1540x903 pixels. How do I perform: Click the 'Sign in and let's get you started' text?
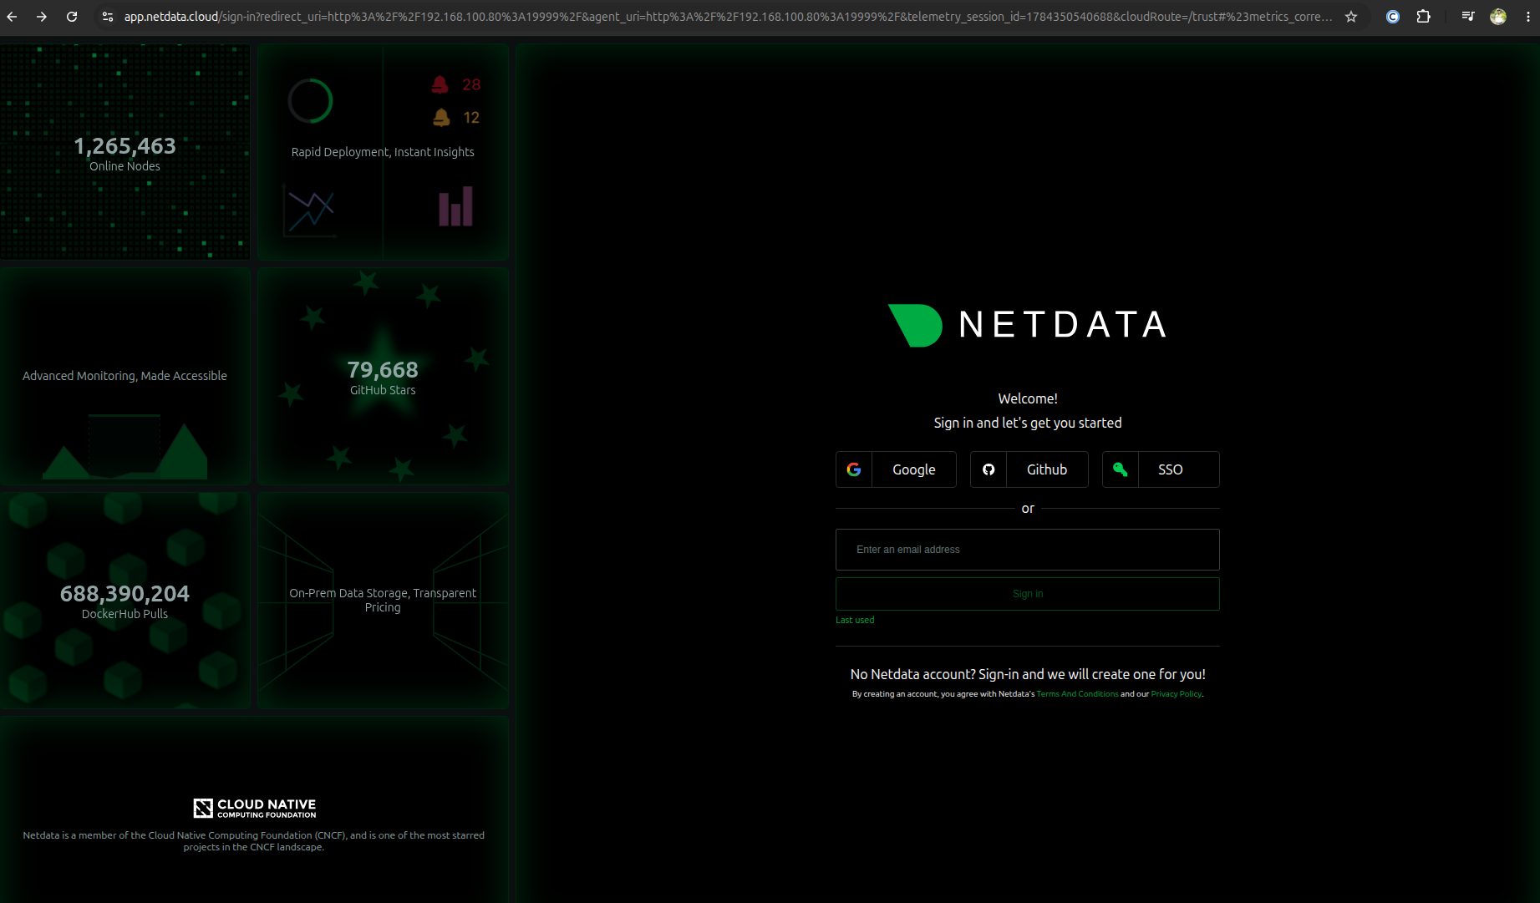(1028, 423)
